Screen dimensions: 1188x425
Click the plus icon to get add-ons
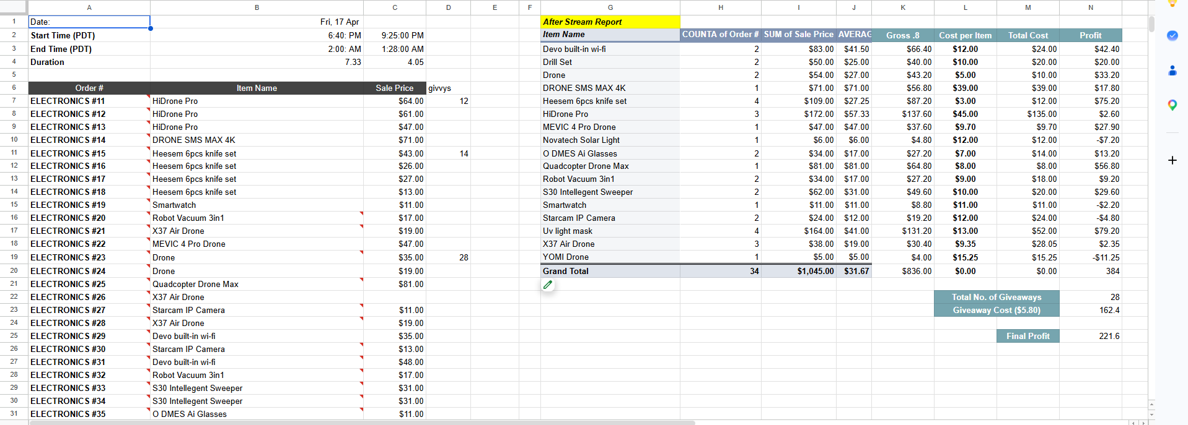[1172, 160]
